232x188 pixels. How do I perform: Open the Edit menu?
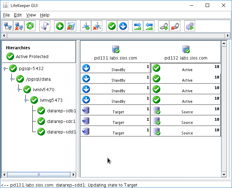[x=18, y=15]
